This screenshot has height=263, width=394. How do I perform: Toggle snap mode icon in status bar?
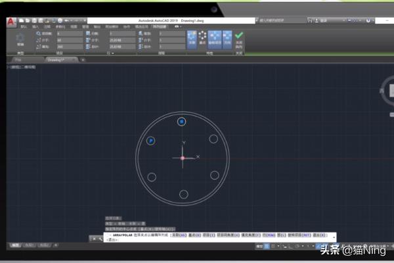[x=273, y=246]
